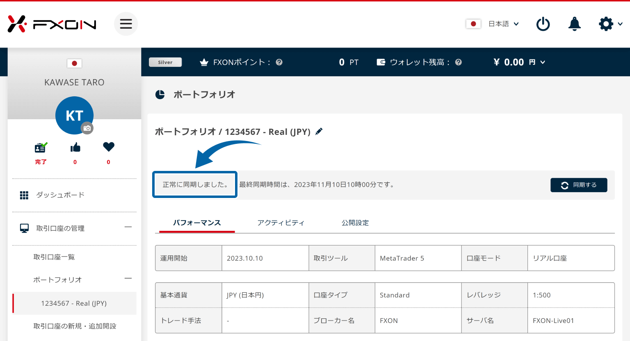This screenshot has height=341, width=630.
Task: Open the 日本語 language dropdown
Action: coord(504,24)
